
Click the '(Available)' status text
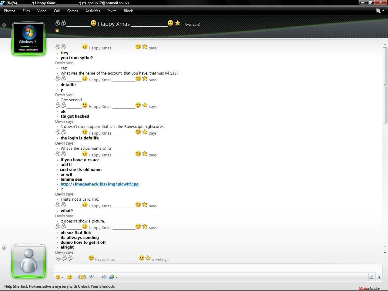click(x=192, y=25)
